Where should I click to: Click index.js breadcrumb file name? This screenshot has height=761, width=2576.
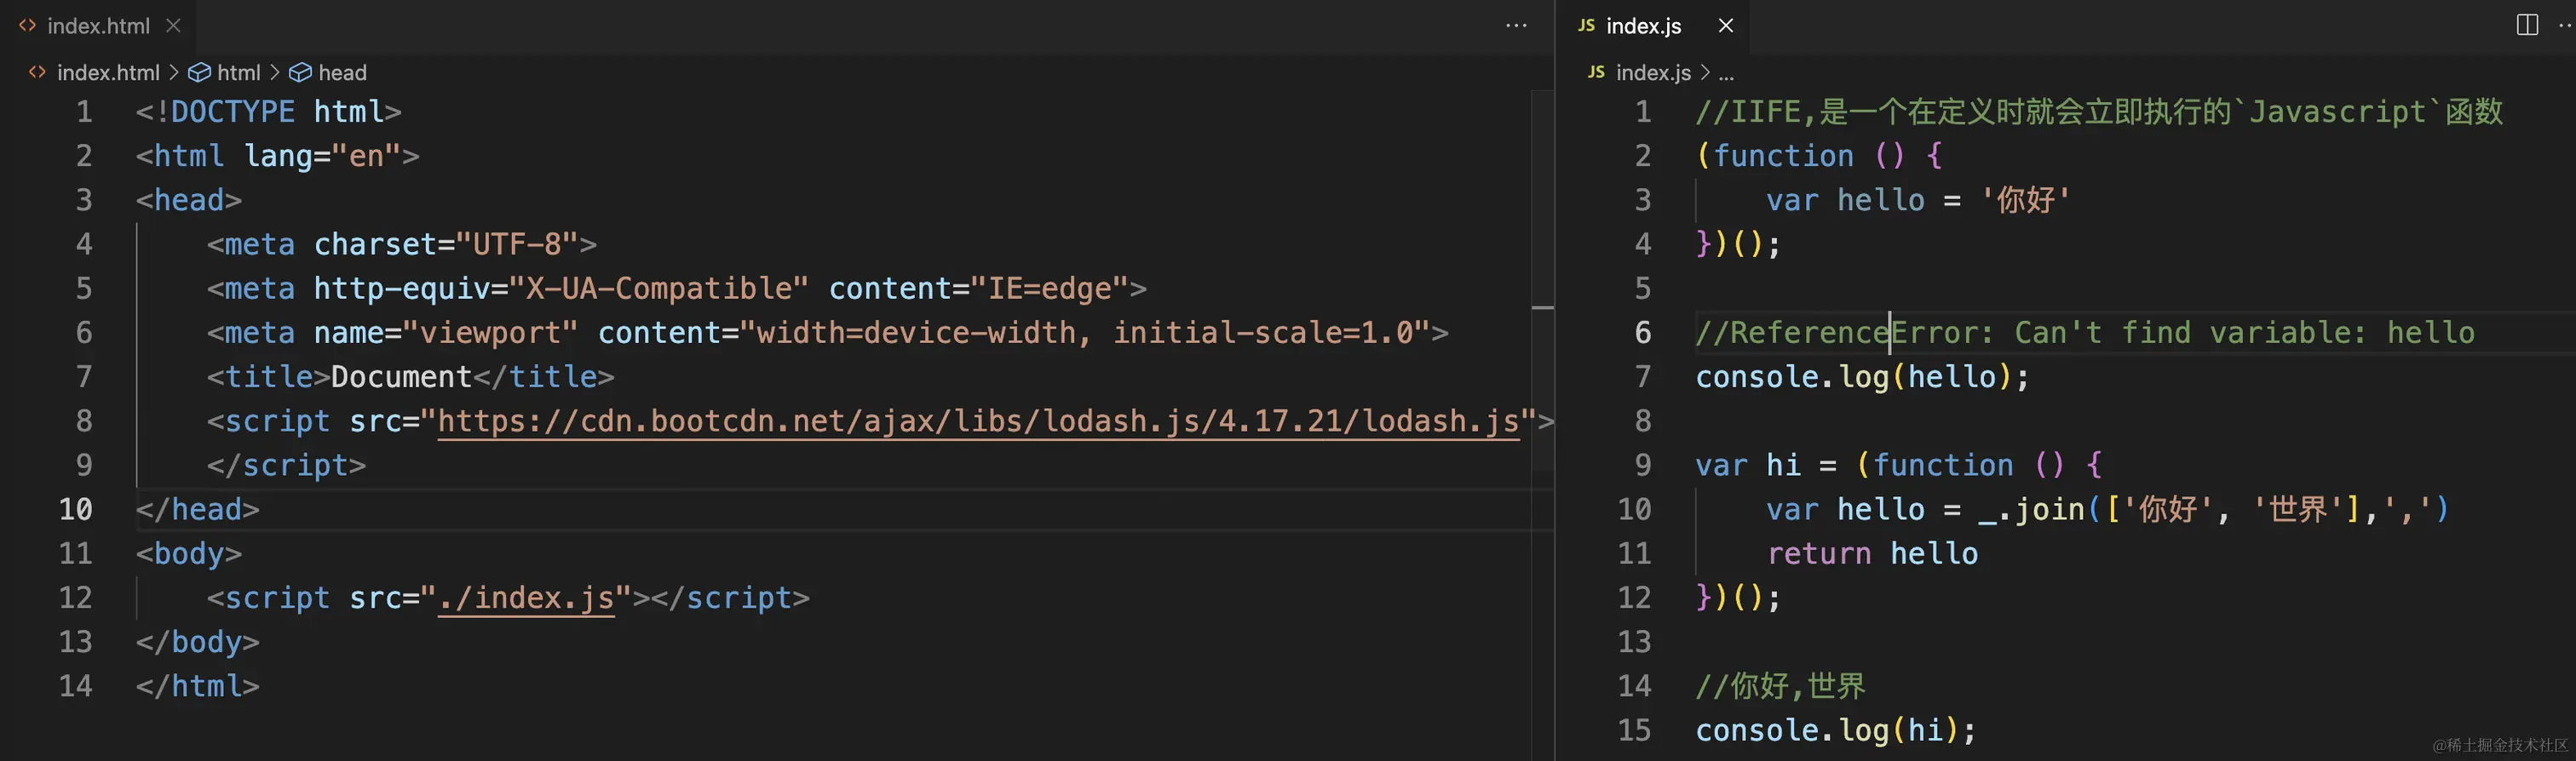[x=1653, y=73]
